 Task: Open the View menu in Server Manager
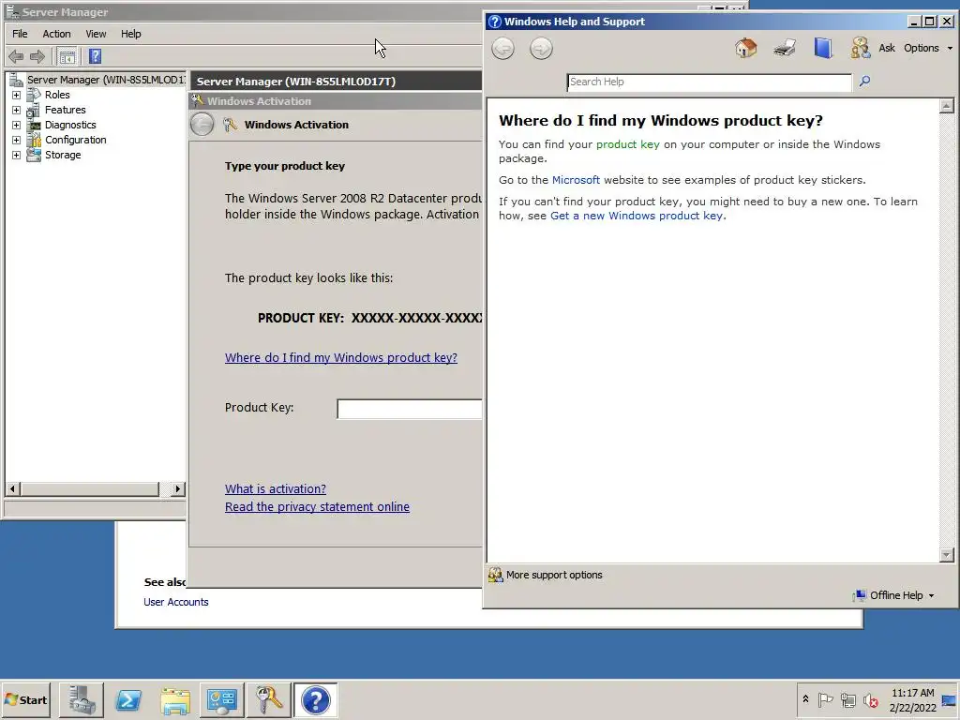pos(96,34)
